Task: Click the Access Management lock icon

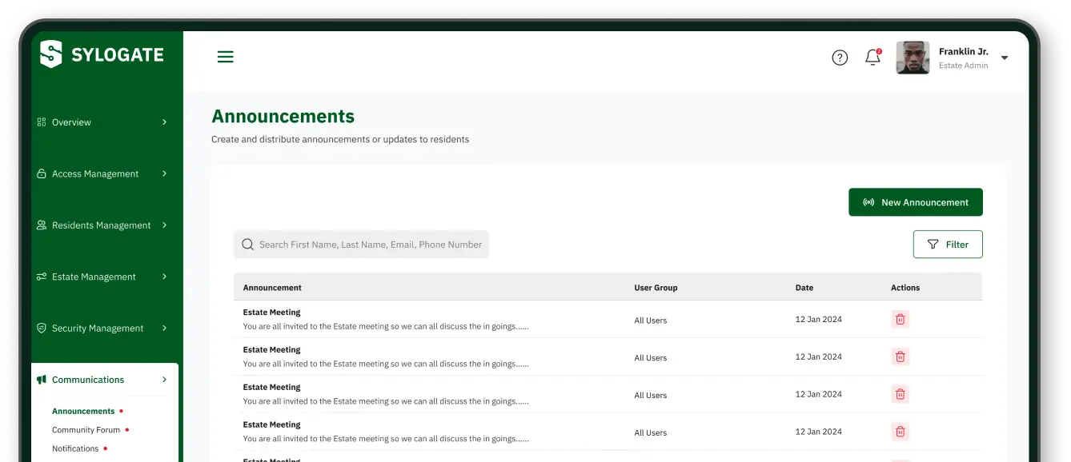Action: (42, 173)
